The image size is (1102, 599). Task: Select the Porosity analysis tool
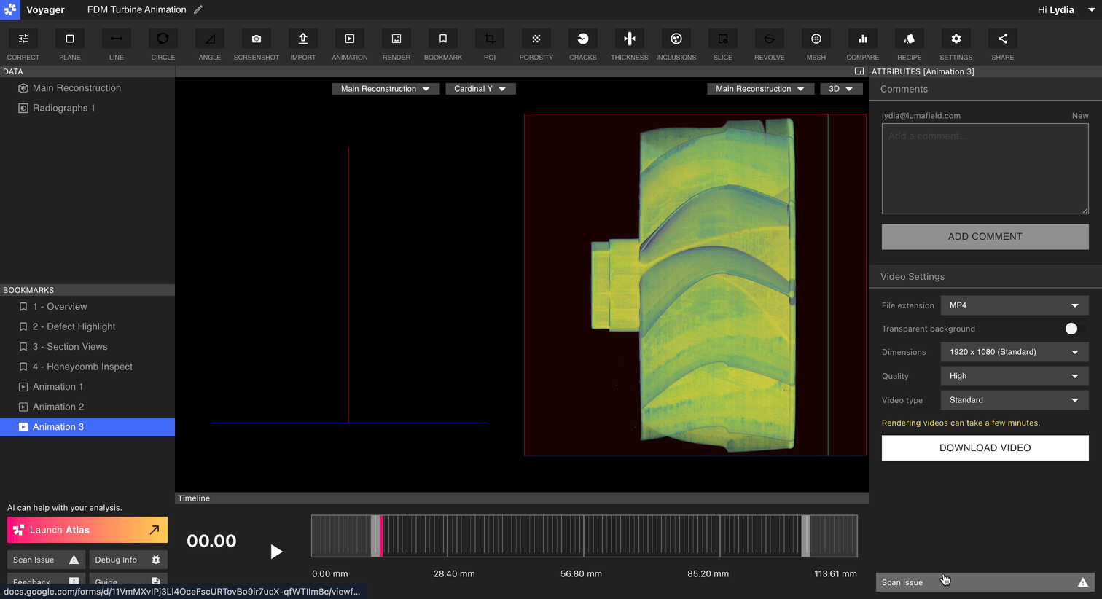pyautogui.click(x=536, y=39)
